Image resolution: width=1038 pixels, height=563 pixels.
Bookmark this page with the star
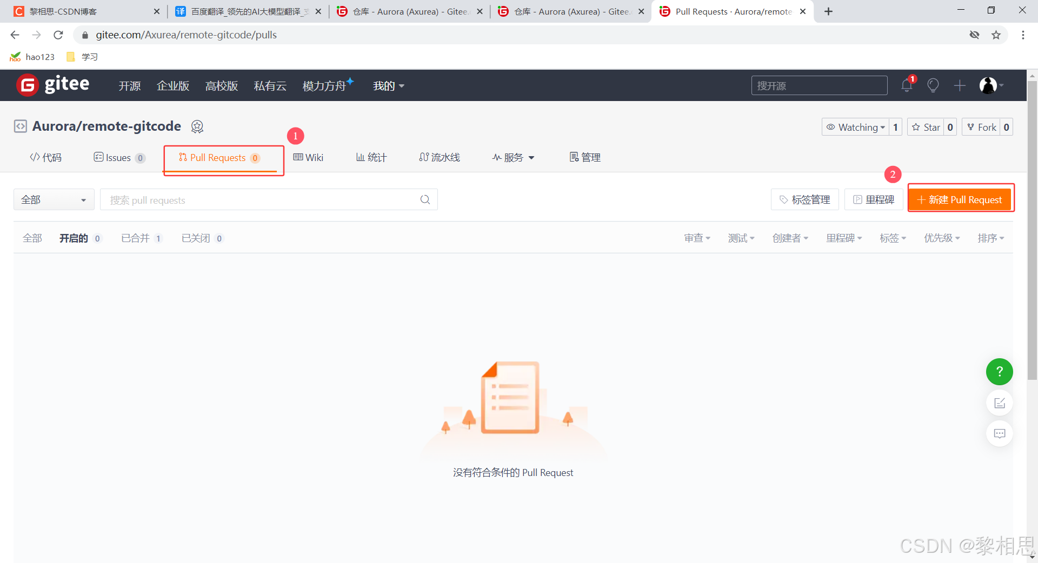996,35
